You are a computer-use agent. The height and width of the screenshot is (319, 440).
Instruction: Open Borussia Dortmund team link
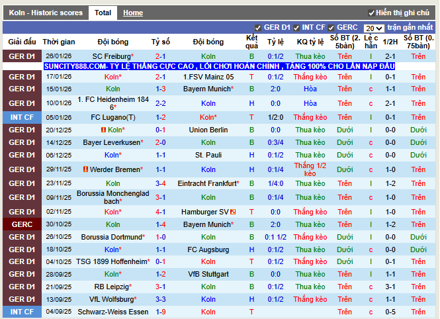(x=112, y=237)
